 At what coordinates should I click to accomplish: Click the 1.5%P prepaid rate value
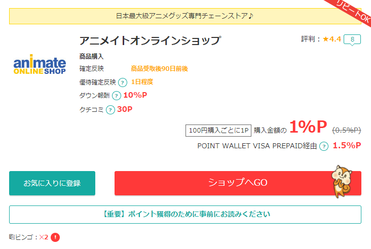tap(347, 146)
